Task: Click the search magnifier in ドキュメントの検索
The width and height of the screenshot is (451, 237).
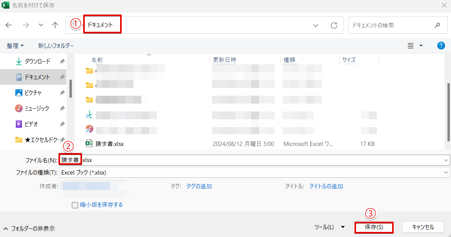Action: 437,25
